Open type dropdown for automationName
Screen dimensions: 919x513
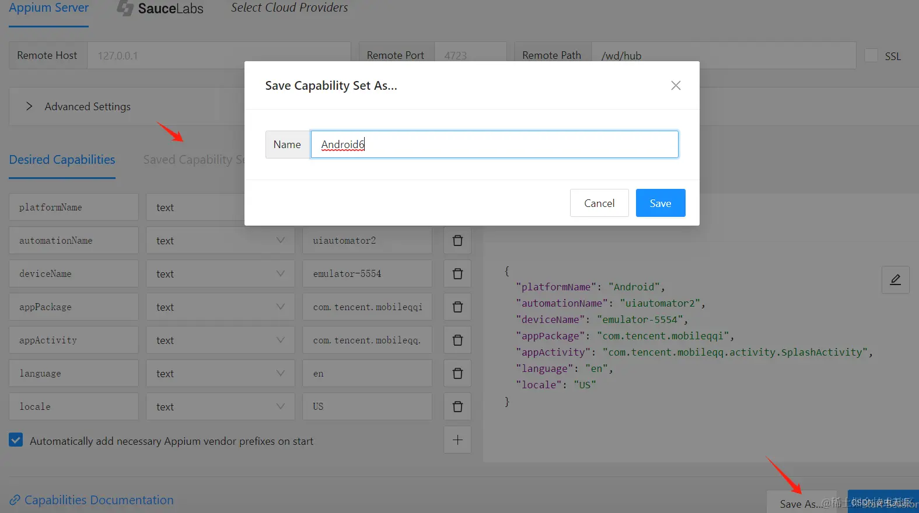[x=221, y=240]
